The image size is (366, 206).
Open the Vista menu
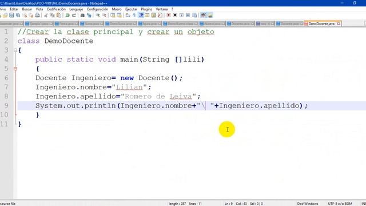pos(39,9)
